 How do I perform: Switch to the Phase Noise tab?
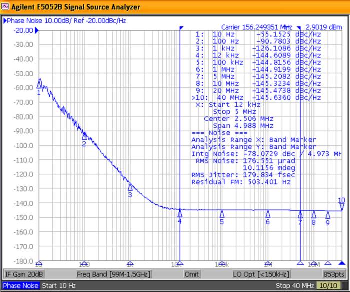(20, 286)
